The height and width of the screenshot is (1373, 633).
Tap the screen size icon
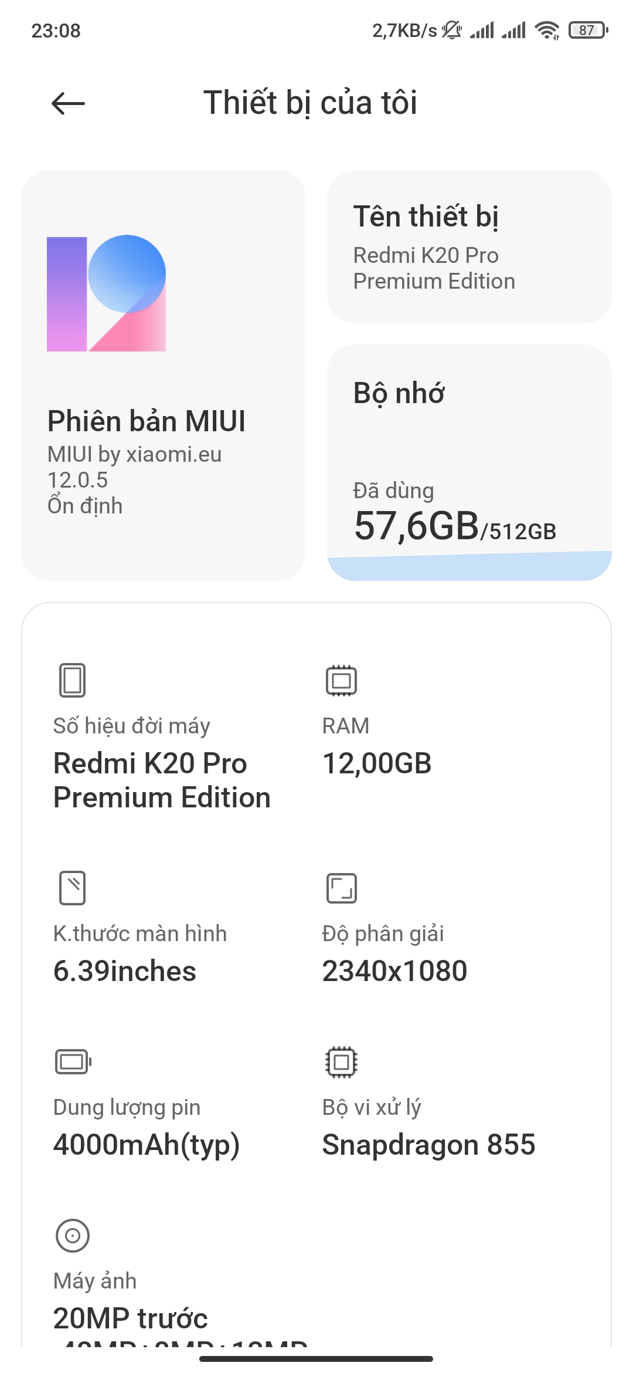click(72, 888)
